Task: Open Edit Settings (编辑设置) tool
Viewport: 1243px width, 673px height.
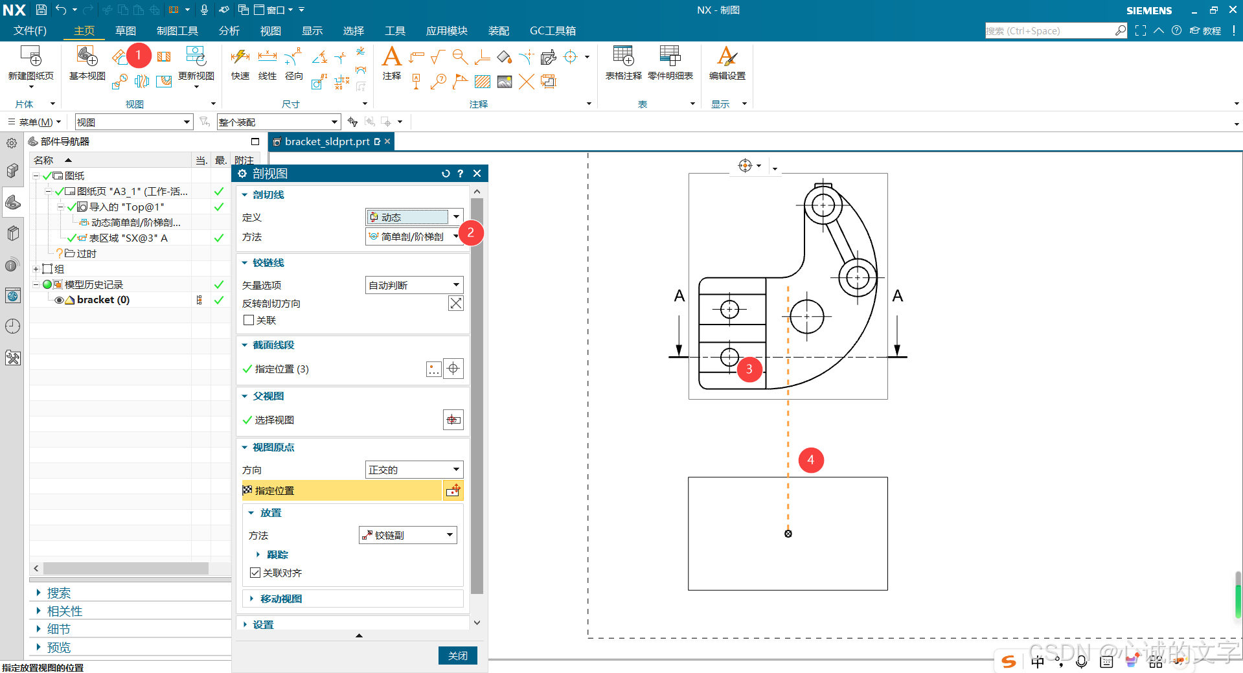Action: [727, 56]
